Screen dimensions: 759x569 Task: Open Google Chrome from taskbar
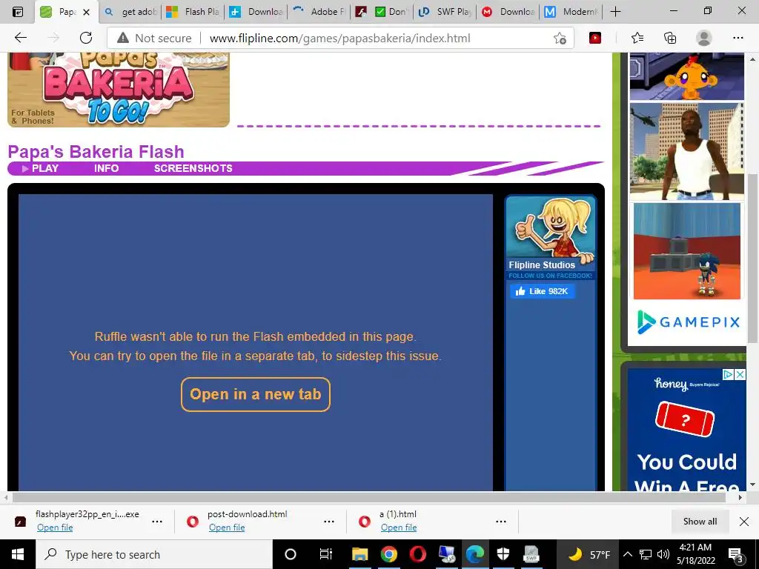click(x=388, y=554)
